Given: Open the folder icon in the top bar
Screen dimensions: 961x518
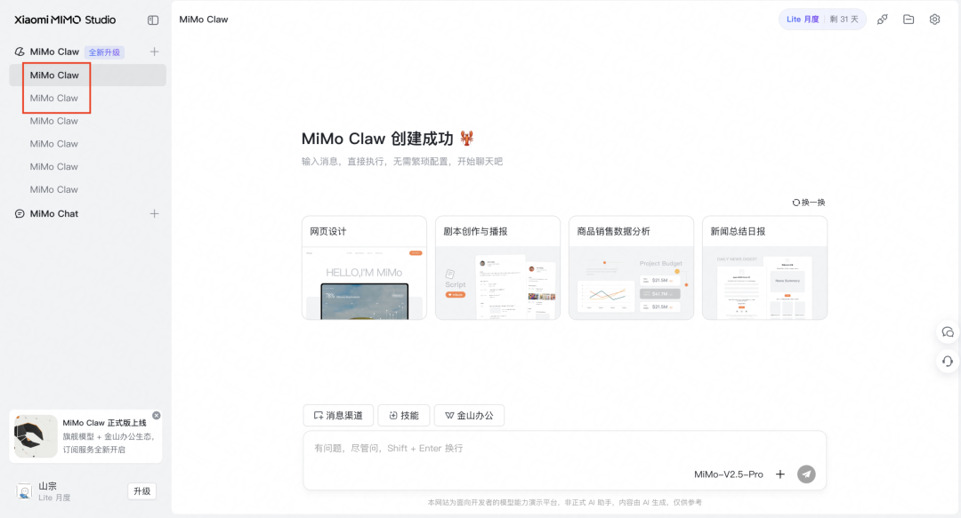Looking at the screenshot, I should pyautogui.click(x=909, y=20).
